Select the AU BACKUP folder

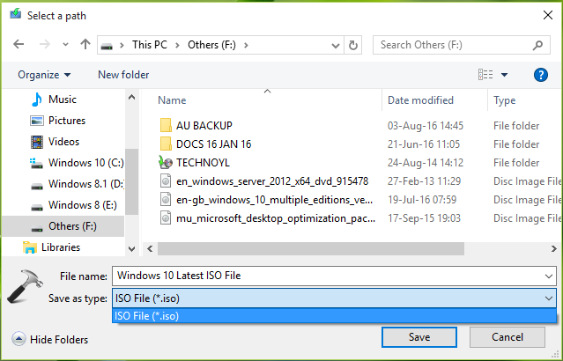(204, 126)
